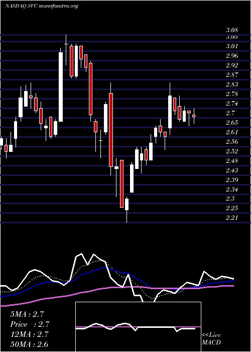Click the 3.08 price axis label
The width and height of the screenshot is (251, 352).
231,30
